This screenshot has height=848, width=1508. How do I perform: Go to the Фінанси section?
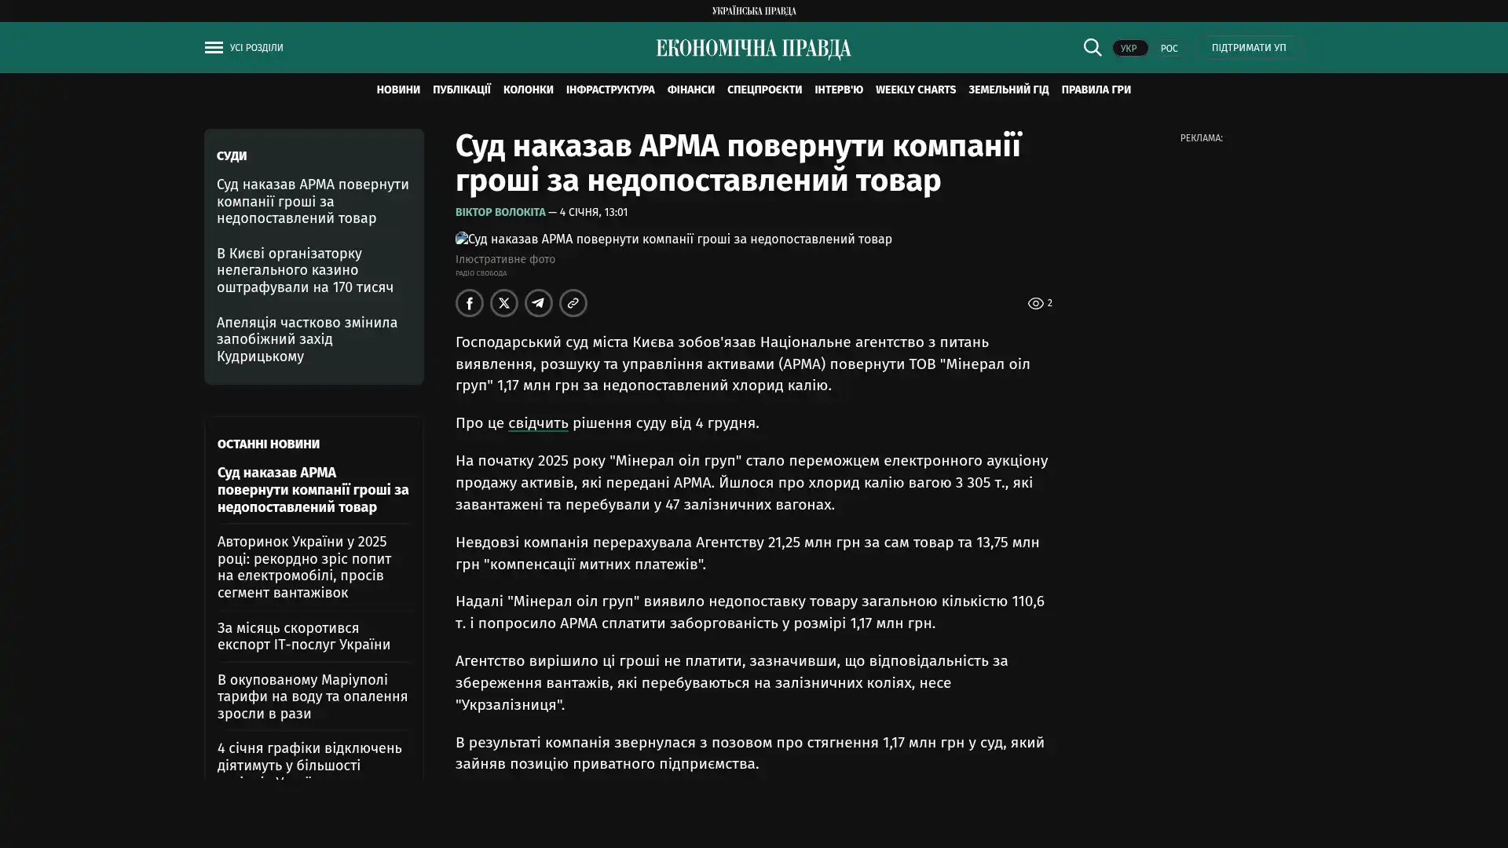(690, 90)
